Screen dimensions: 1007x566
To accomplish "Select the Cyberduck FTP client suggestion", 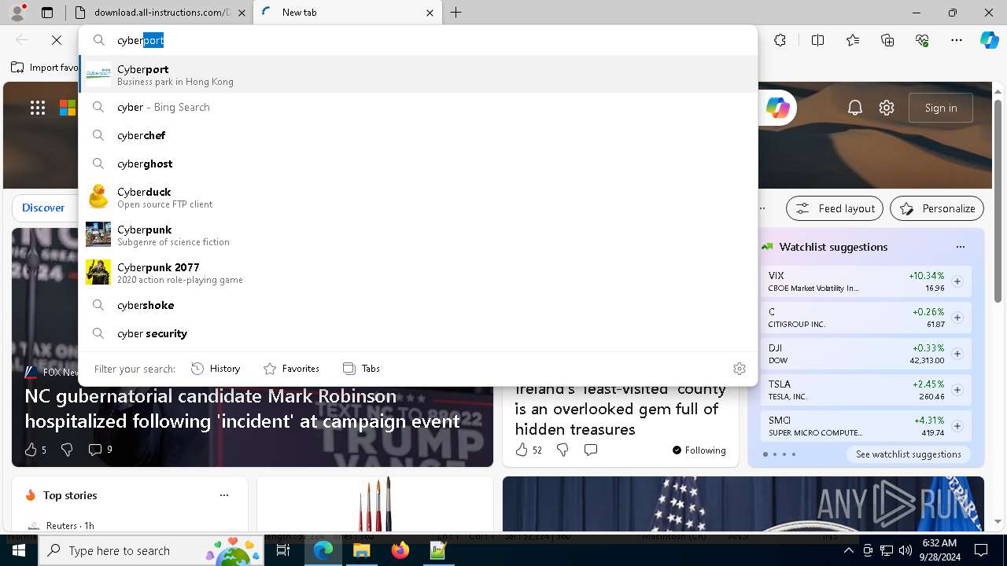I will point(418,197).
